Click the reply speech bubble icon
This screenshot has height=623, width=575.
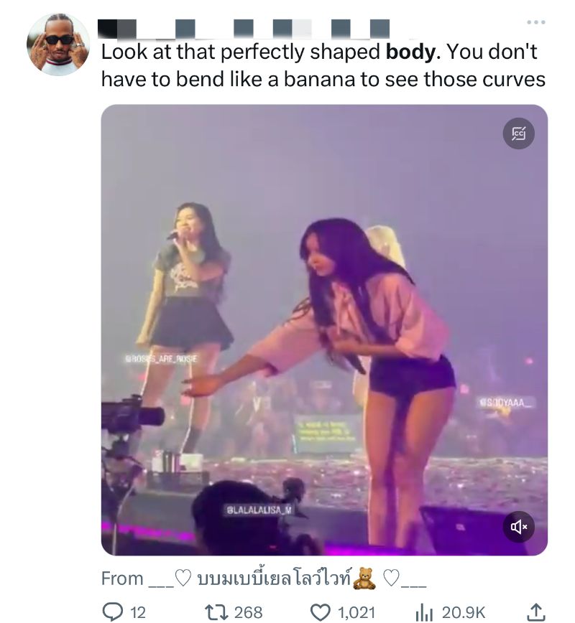click(113, 612)
